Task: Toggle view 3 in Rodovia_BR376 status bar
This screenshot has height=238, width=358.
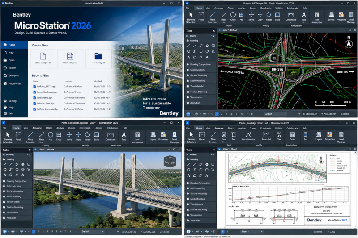Action: [226, 114]
